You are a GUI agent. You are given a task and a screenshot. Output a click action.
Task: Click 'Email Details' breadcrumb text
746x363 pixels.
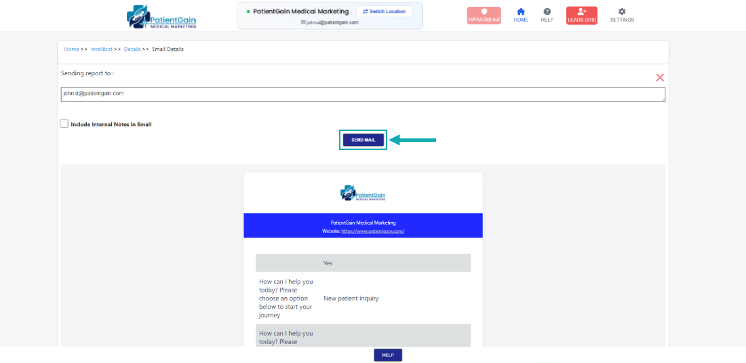tap(168, 49)
